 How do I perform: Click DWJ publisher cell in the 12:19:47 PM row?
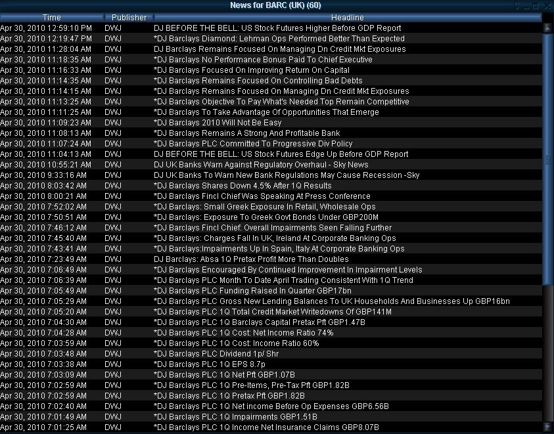point(113,39)
